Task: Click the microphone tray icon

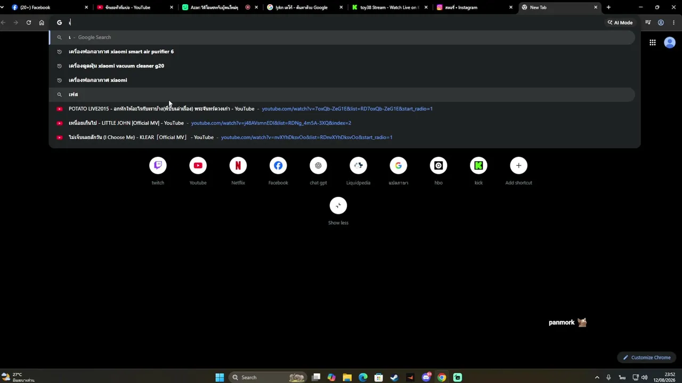Action: pos(608,378)
